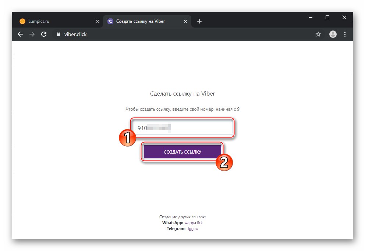Select the Создать ссылку на Viber tab
The image size is (365, 251).
[x=147, y=21]
